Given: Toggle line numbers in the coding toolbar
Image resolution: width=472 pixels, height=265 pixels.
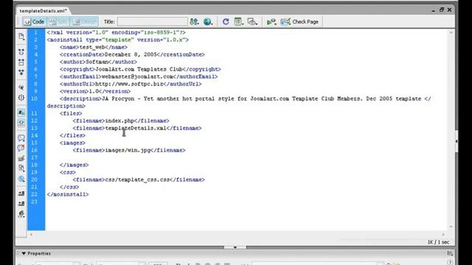Looking at the screenshot, I should [x=21, y=113].
